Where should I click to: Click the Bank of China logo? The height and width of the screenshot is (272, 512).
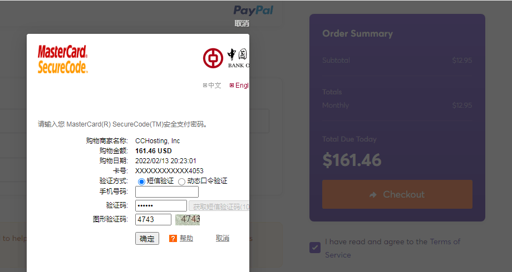coord(226,58)
